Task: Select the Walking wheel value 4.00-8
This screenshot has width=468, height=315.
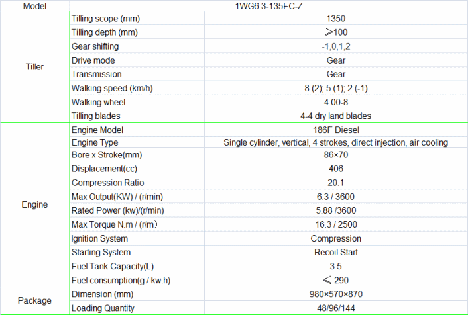Action: click(x=335, y=102)
